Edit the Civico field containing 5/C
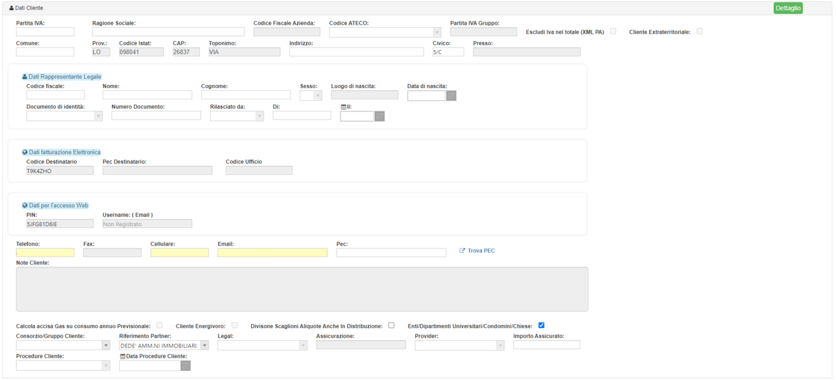The width and height of the screenshot is (836, 380). [x=448, y=52]
